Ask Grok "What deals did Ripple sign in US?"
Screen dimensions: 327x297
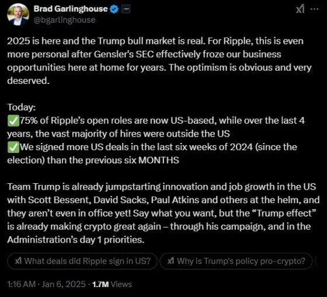coord(82,261)
